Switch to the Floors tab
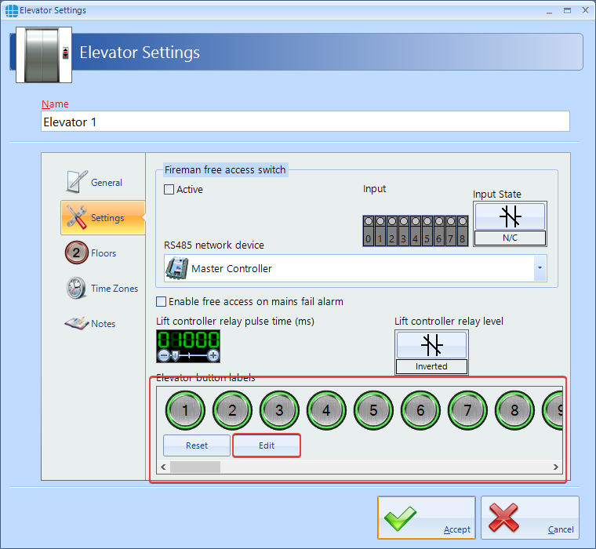The image size is (596, 549). [x=103, y=253]
